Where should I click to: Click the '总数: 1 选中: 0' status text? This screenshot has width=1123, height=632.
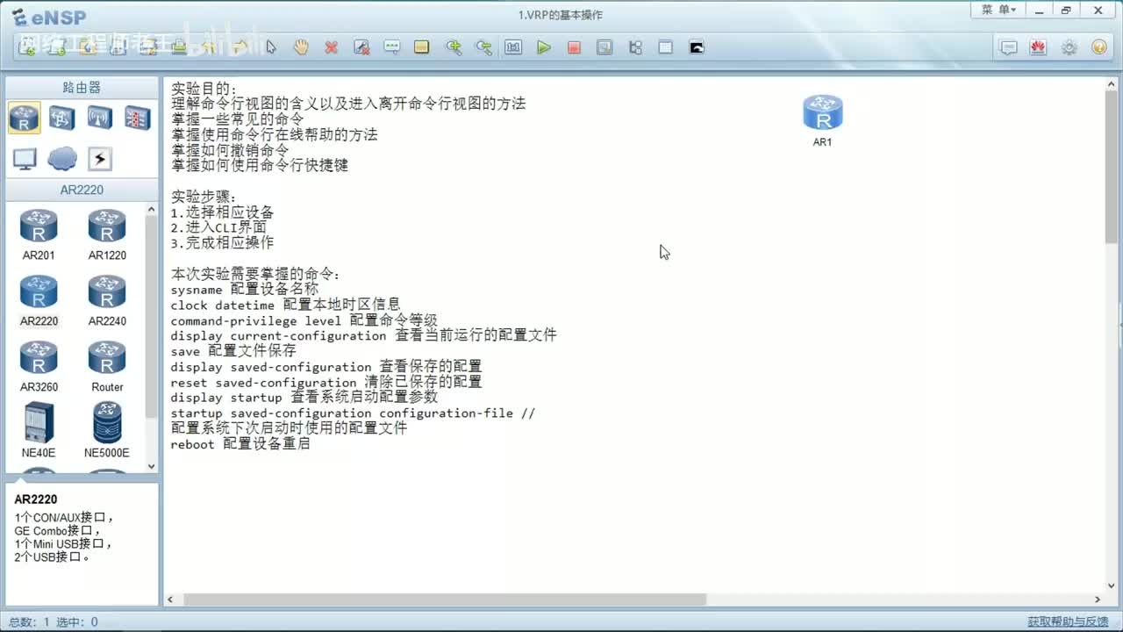coord(54,622)
